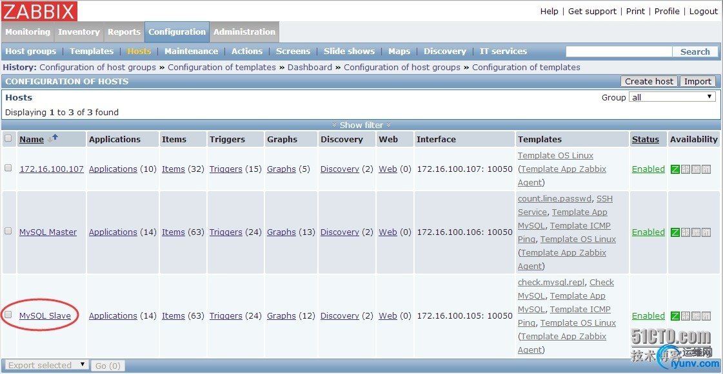Viewport: 723px width, 374px height.
Task: Open the Reports main tab
Action: point(124,32)
